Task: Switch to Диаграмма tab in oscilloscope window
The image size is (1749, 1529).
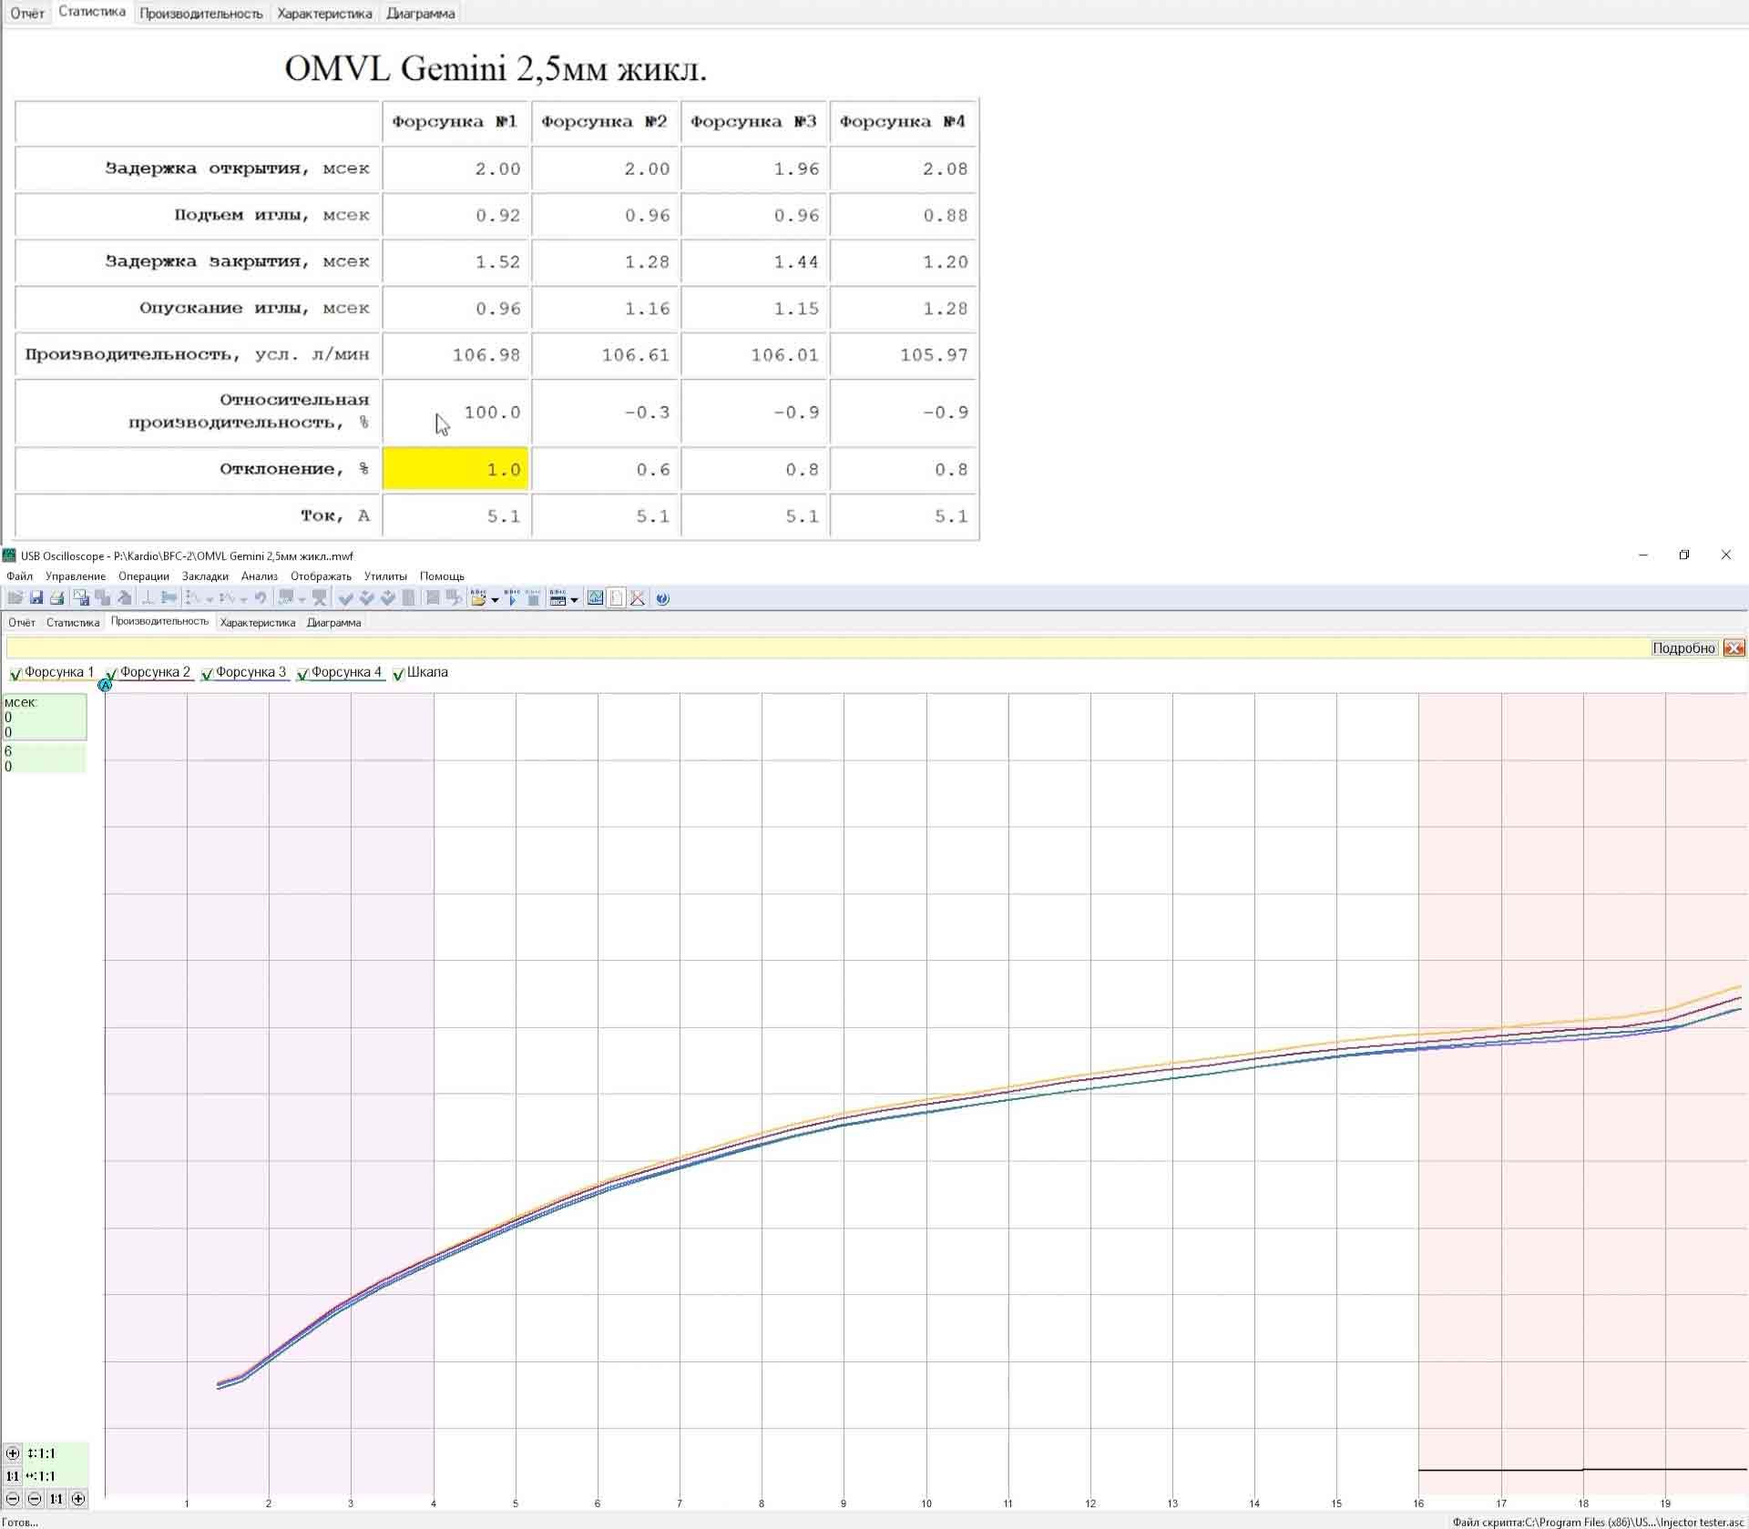Action: [x=333, y=623]
